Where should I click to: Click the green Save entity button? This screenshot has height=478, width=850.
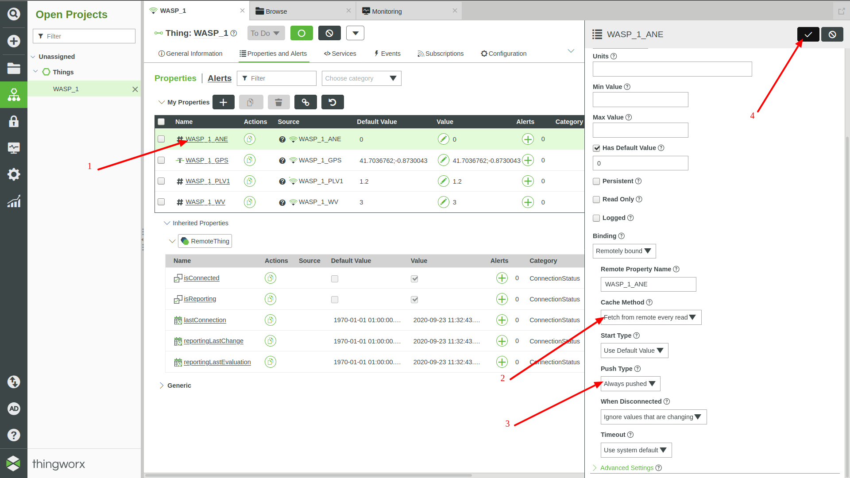point(301,33)
